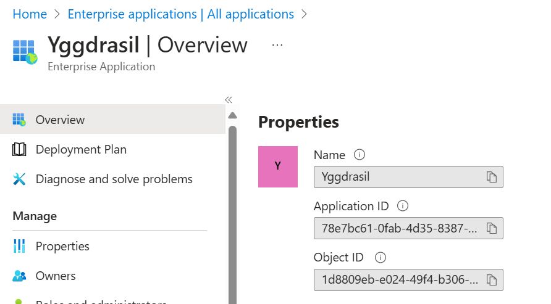Collapse the sidebar with double chevron
Image resolution: width=551 pixels, height=304 pixels.
[x=229, y=100]
